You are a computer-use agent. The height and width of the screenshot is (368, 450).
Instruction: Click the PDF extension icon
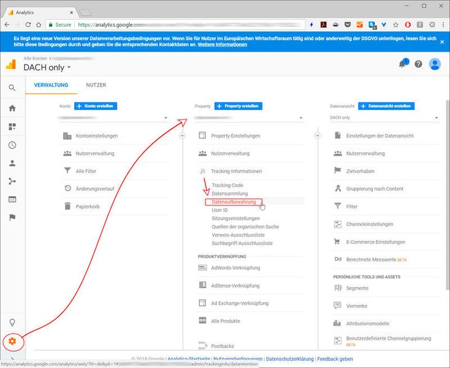[x=324, y=25]
